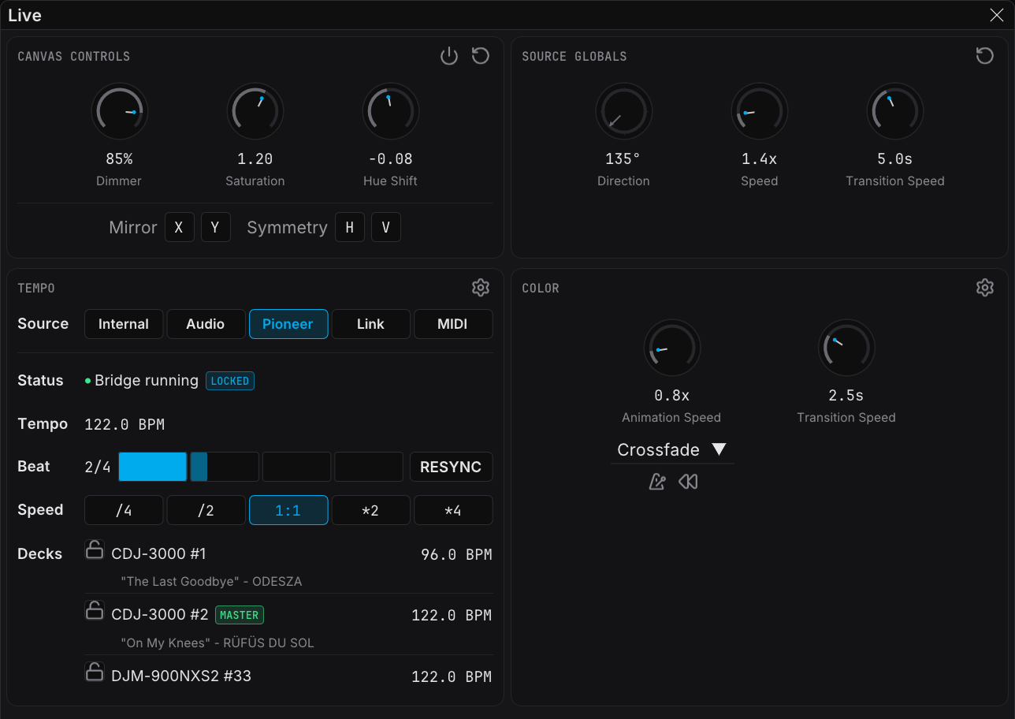This screenshot has height=719, width=1015.
Task: Close the Live window
Action: pos(996,15)
